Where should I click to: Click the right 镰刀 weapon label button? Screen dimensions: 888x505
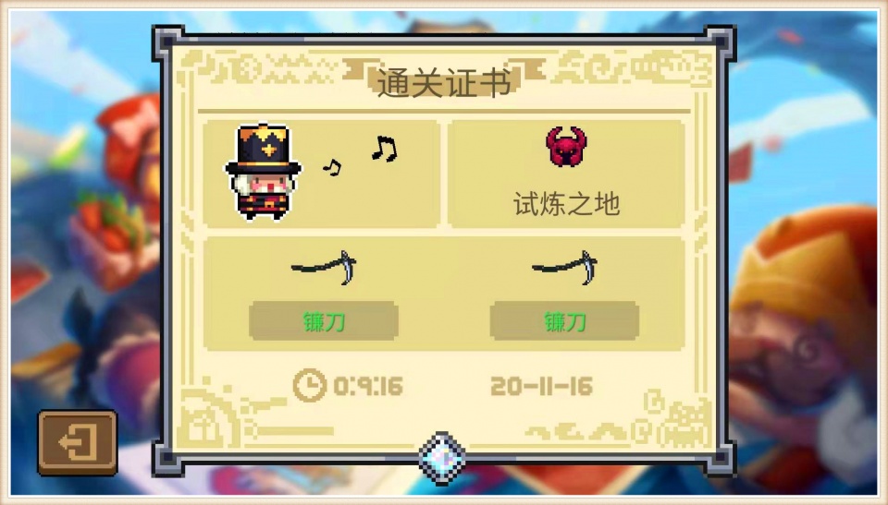[564, 321]
